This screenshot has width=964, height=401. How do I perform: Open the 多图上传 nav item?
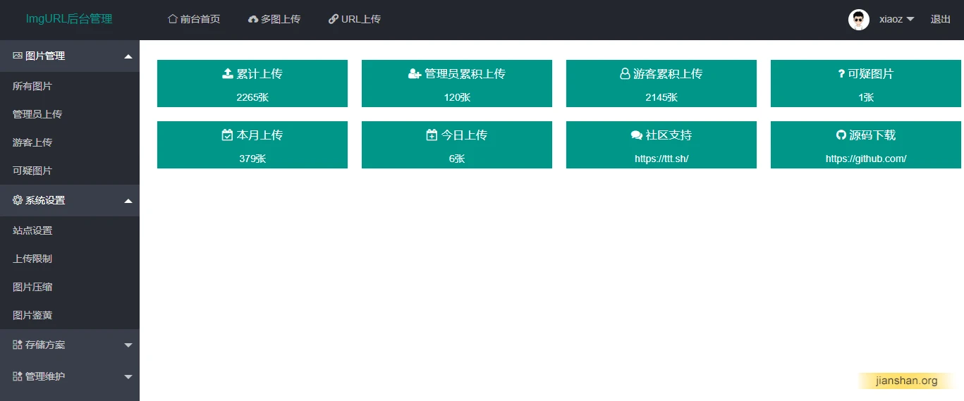click(274, 19)
